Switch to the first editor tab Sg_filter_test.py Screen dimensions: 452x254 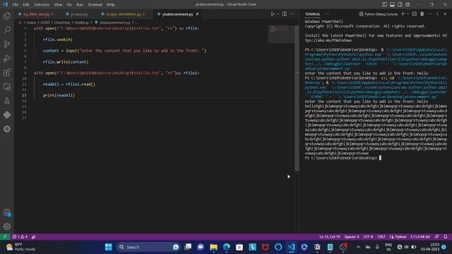pyautogui.click(x=36, y=14)
